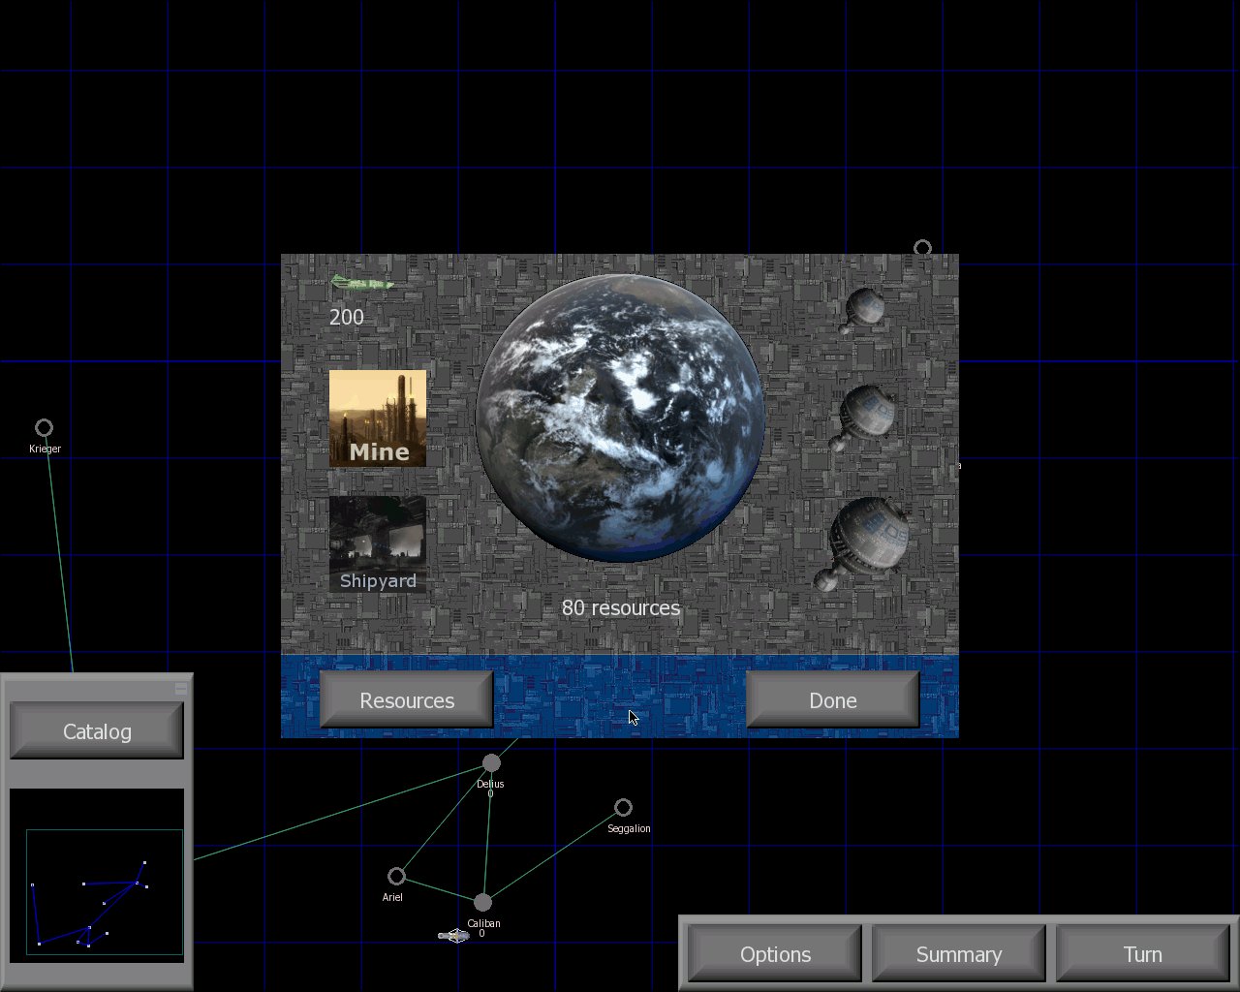The width and height of the screenshot is (1240, 992).
Task: Select the fleet ship icon near Caliban
Action: click(453, 936)
